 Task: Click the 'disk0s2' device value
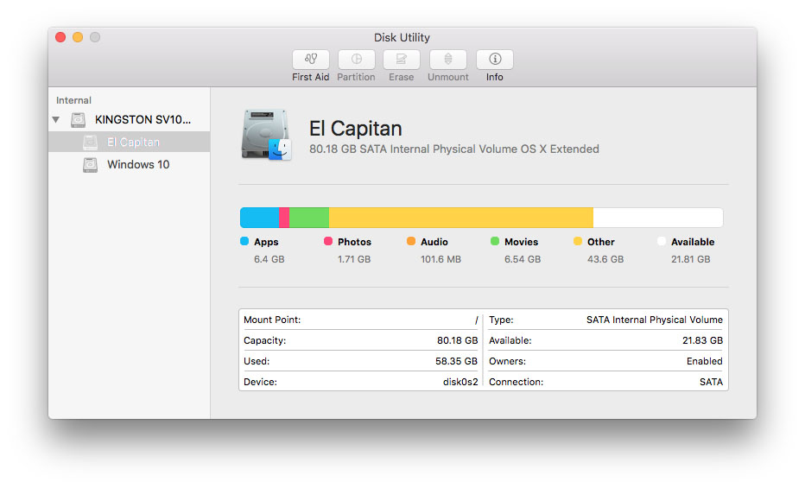click(460, 382)
